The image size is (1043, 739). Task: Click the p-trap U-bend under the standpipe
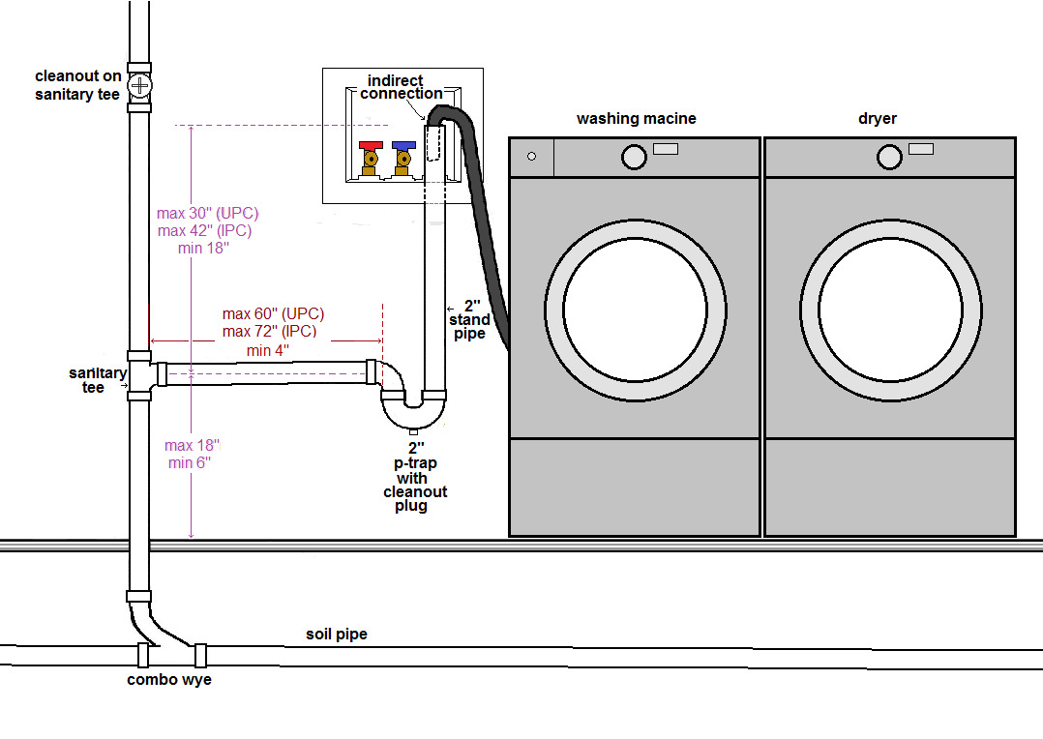coord(413,410)
